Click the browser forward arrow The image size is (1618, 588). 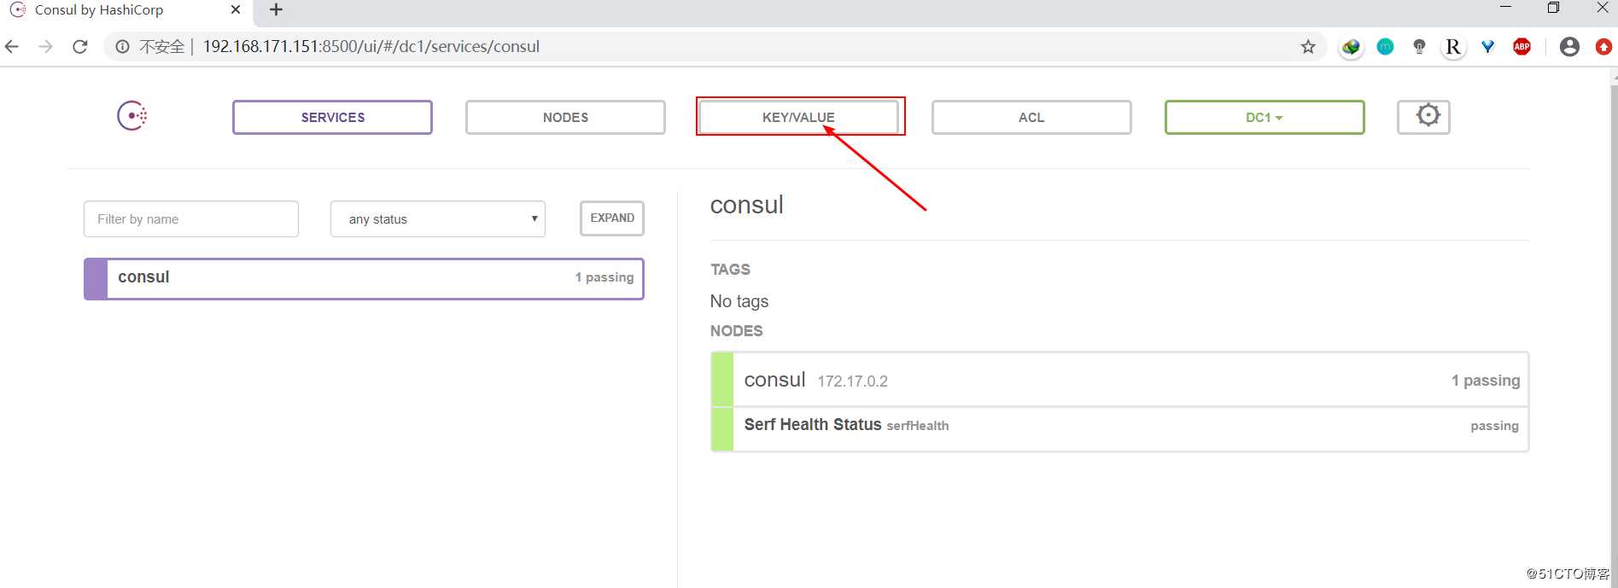click(46, 47)
